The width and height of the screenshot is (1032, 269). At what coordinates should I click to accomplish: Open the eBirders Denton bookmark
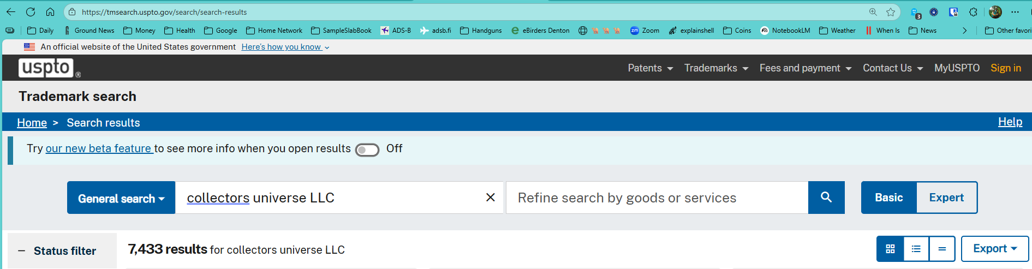[x=540, y=31]
